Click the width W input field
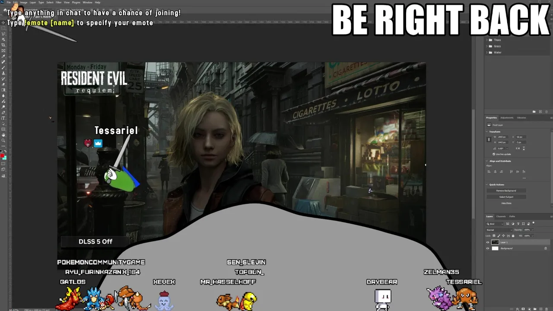553x311 pixels. click(503, 137)
